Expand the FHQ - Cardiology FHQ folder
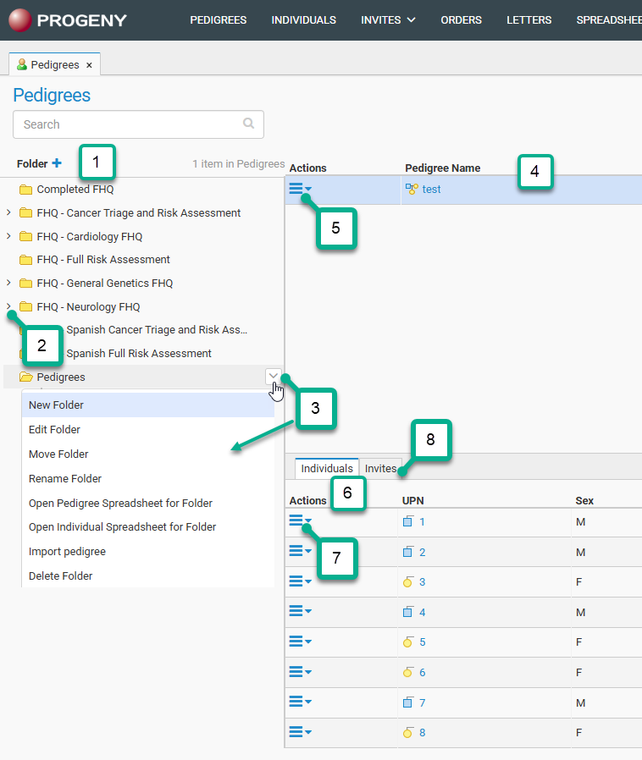642x760 pixels. [8, 236]
